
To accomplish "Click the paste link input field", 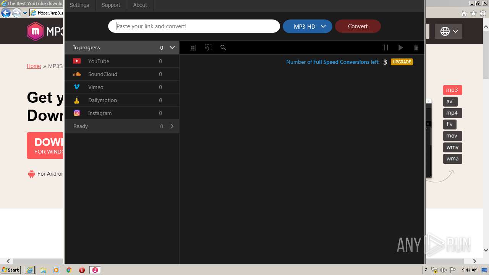I will click(x=194, y=26).
